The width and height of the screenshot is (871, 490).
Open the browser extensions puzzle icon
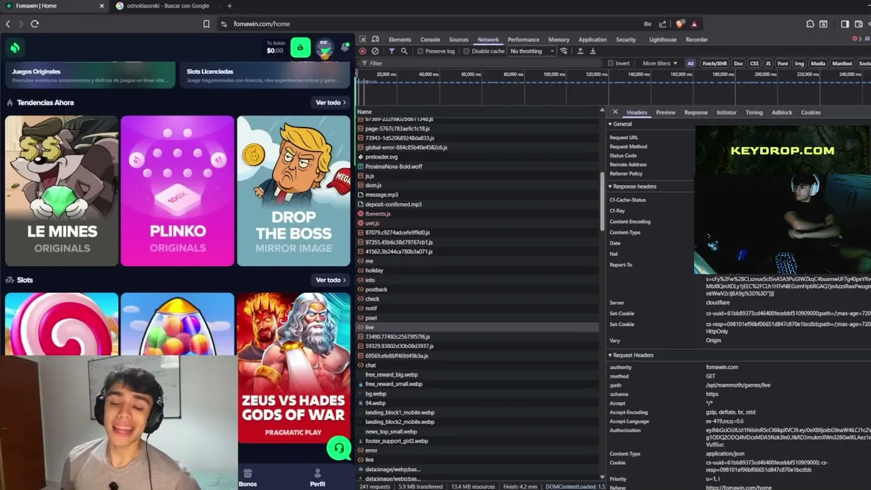click(810, 24)
